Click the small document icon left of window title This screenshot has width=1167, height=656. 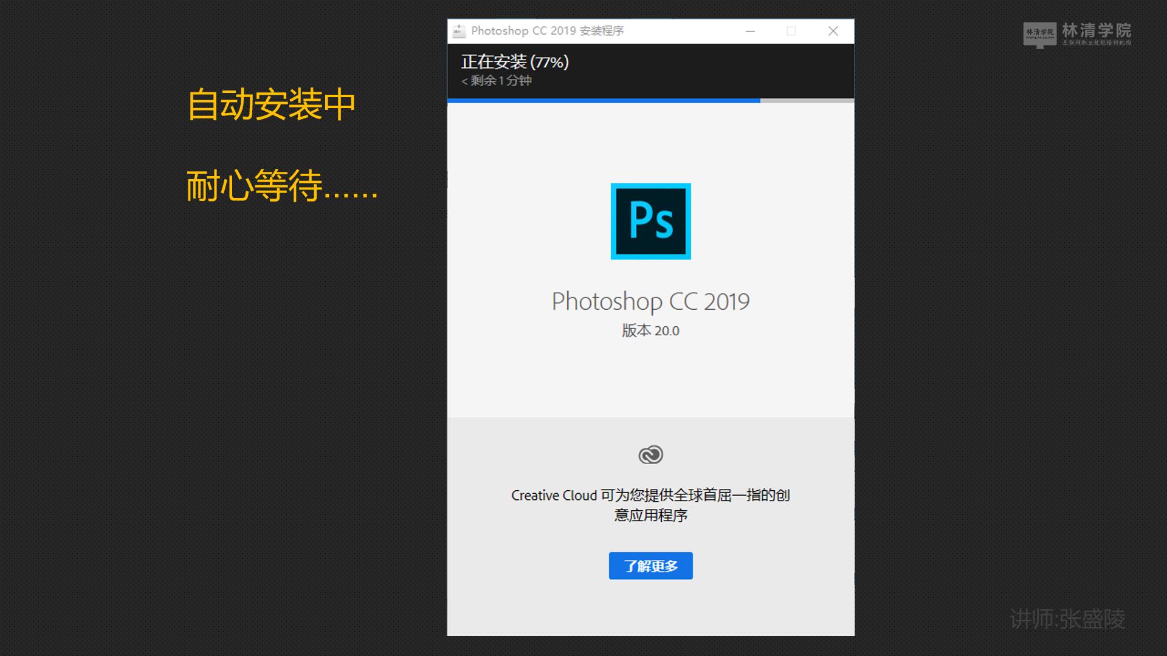[458, 30]
